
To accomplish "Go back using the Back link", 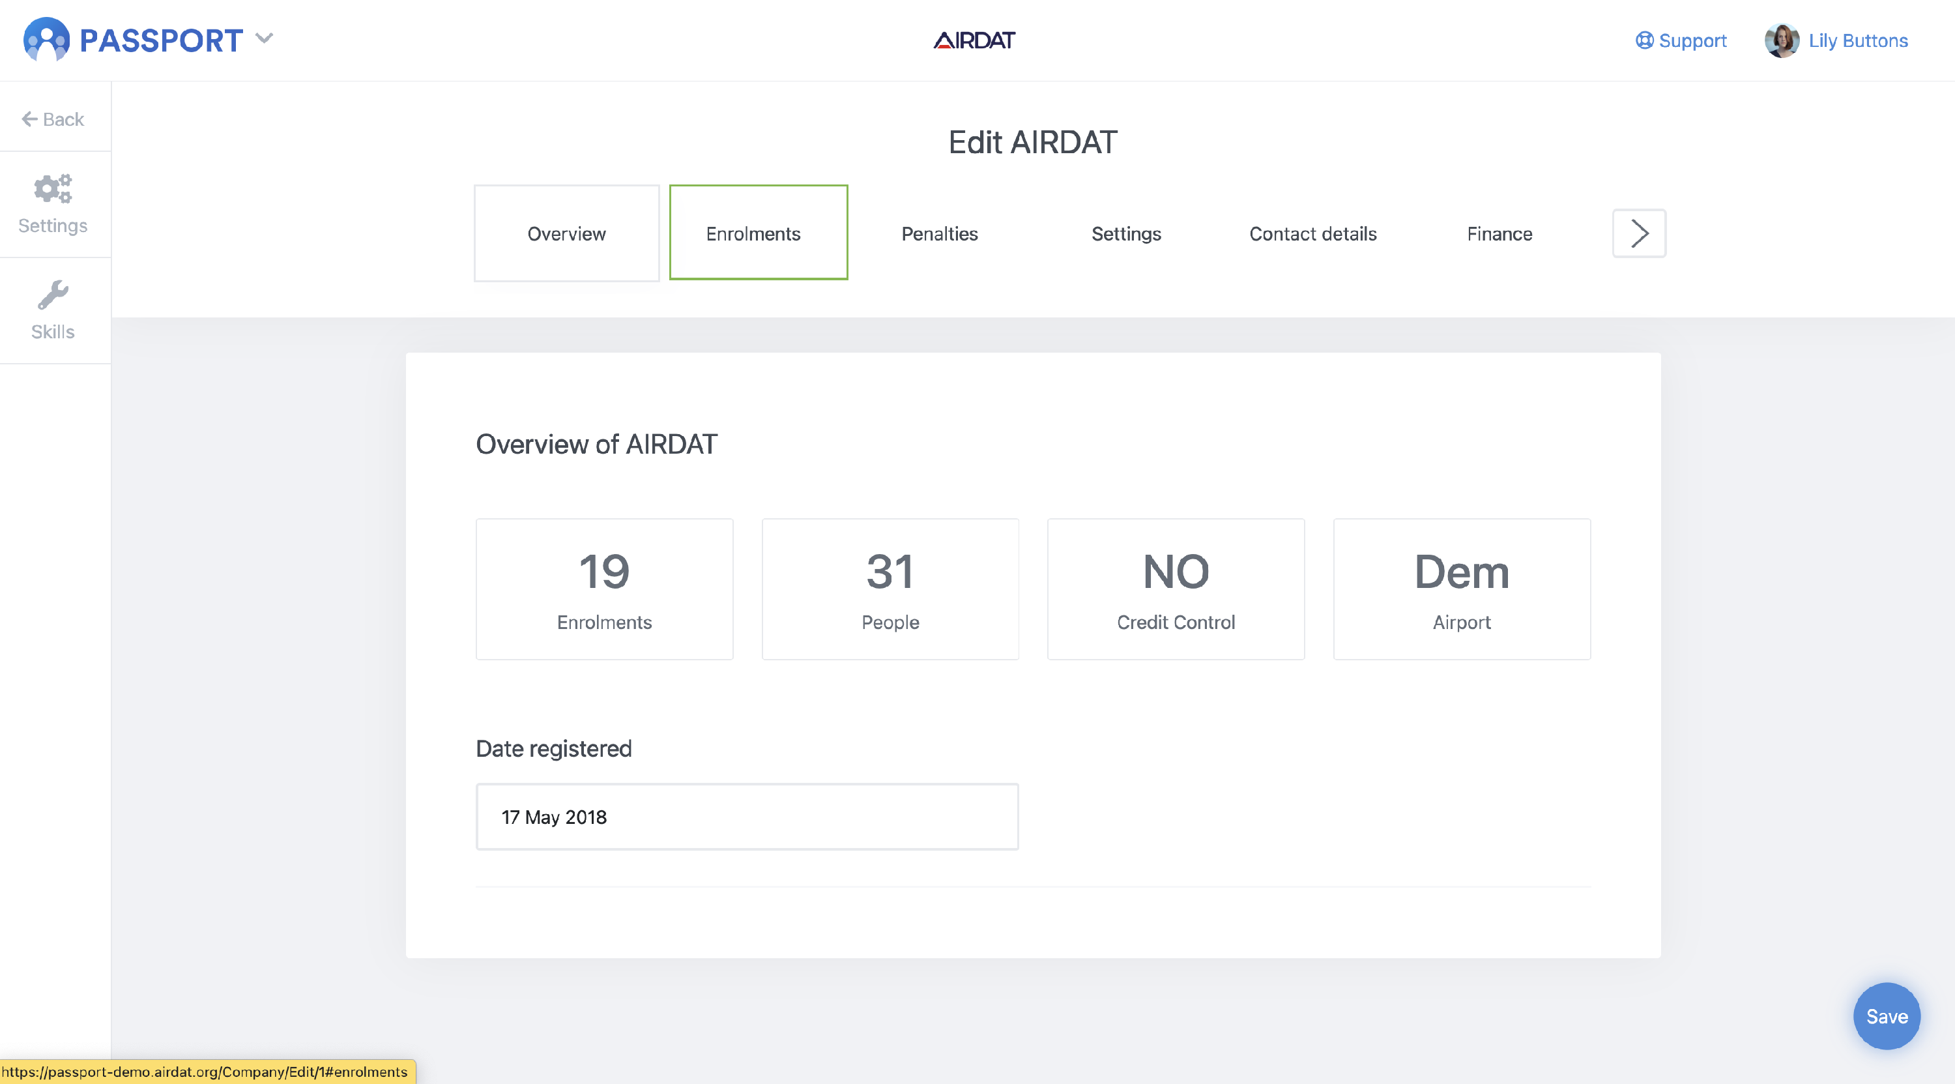I will [x=52, y=119].
